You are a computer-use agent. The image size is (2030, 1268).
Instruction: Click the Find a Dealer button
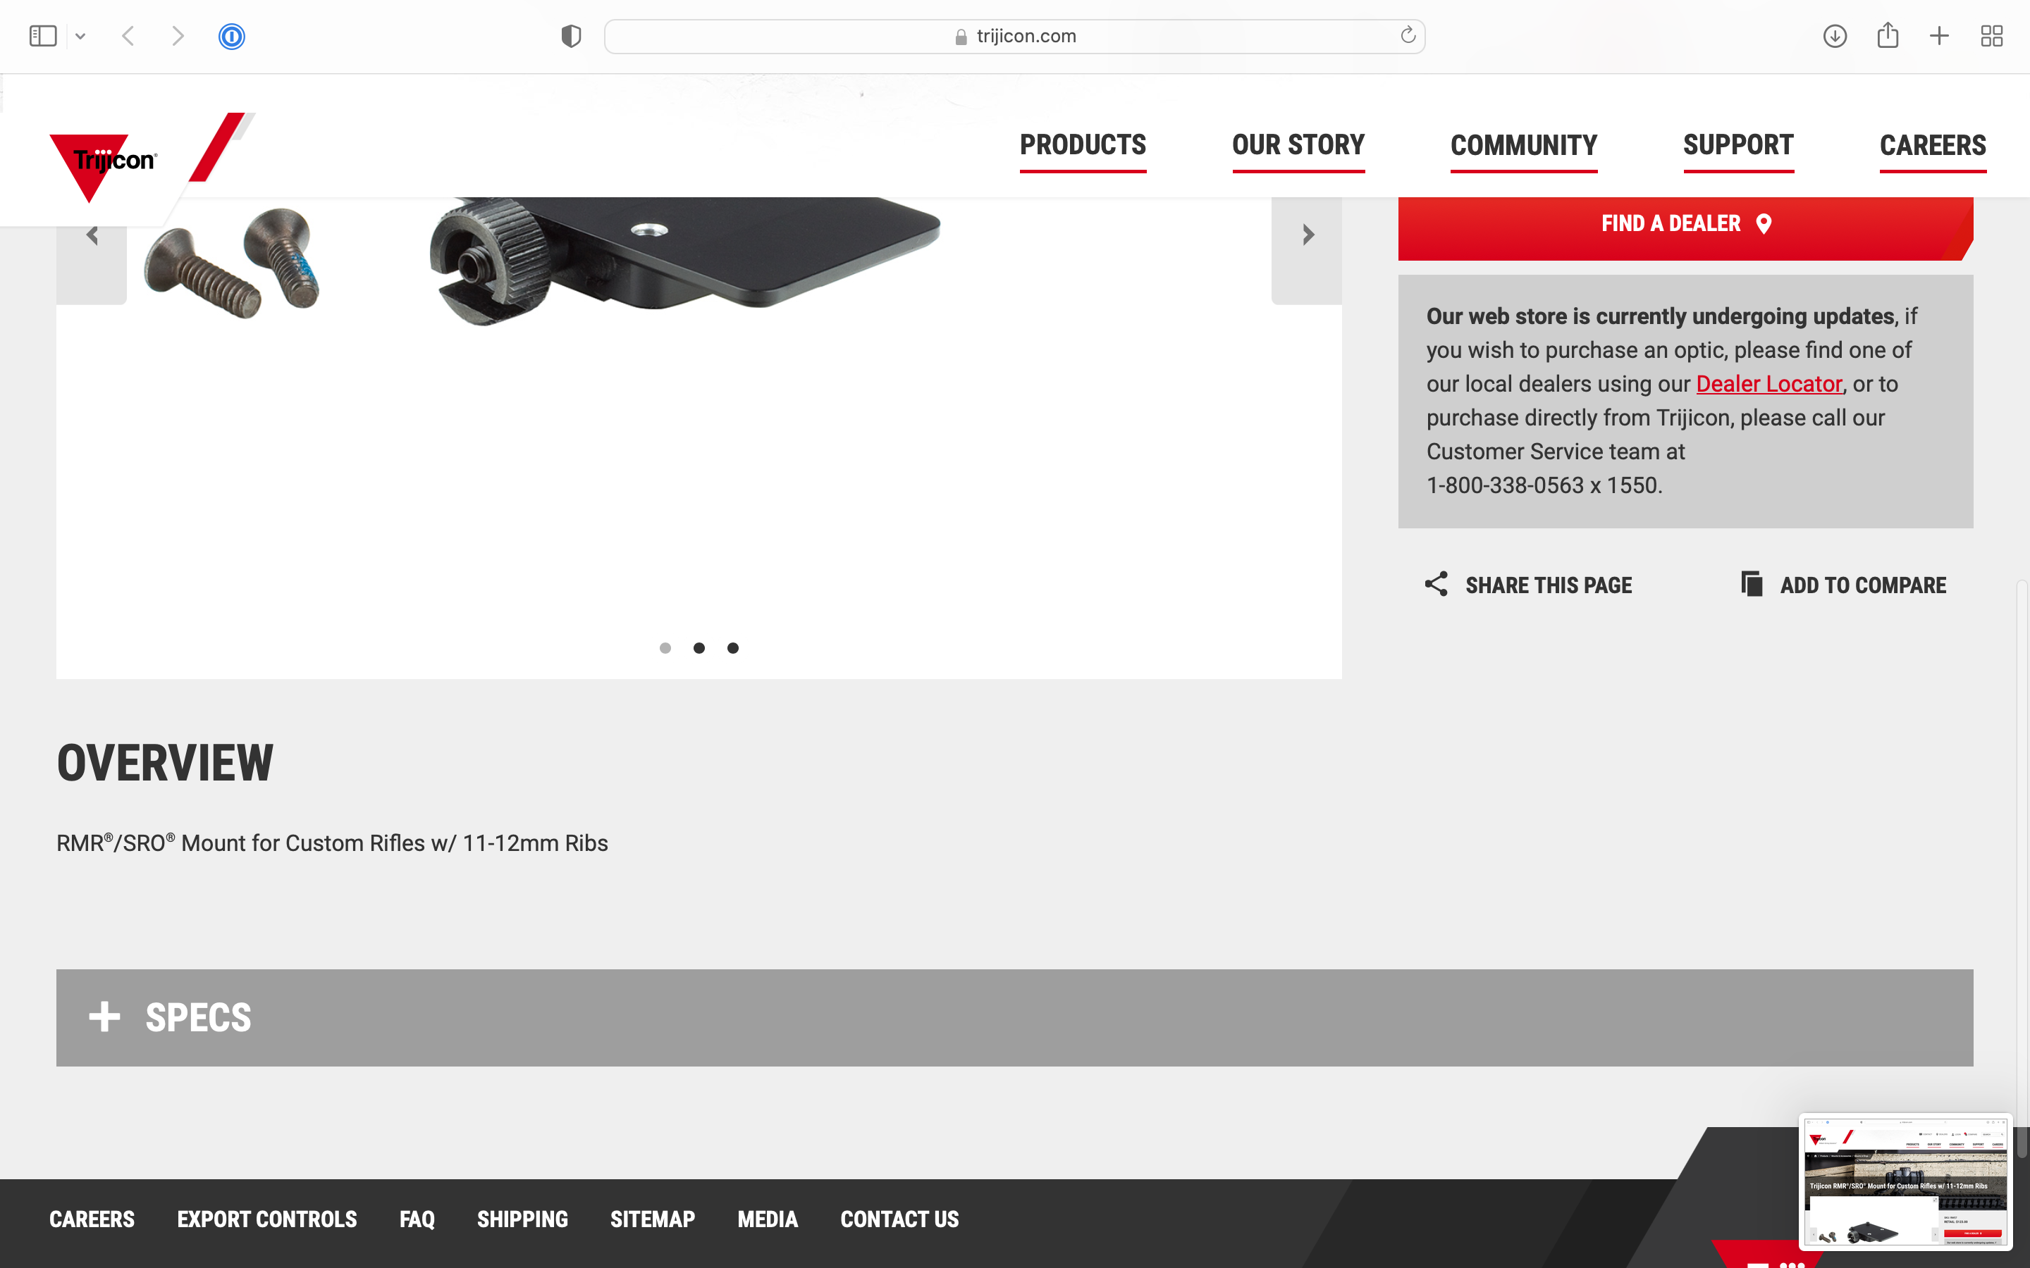[1685, 224]
